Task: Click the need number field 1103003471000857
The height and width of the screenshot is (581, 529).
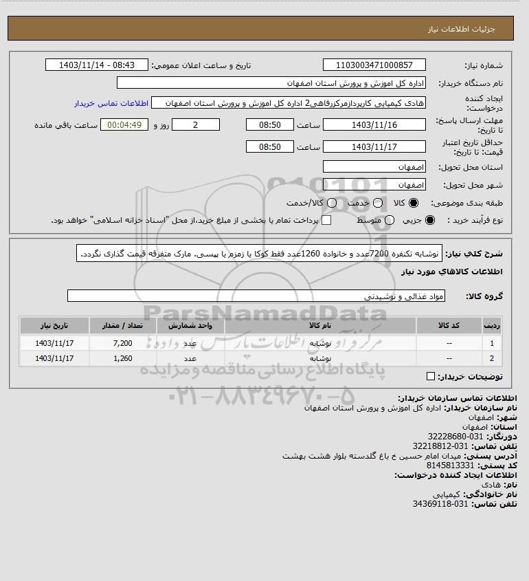Action: [x=374, y=65]
